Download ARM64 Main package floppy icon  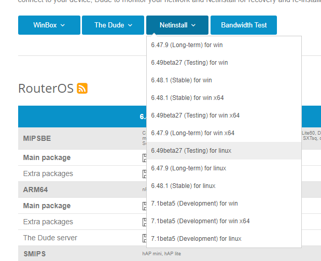[x=145, y=206]
